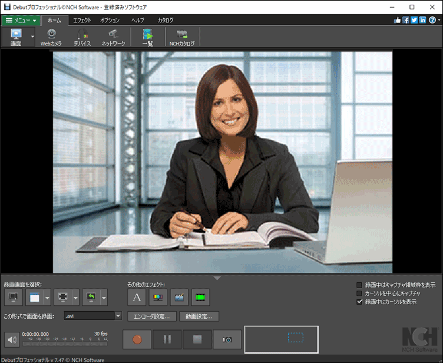The height and width of the screenshot is (363, 443).
Task: Select the Screen (画面) capture source
Action: [x=16, y=37]
